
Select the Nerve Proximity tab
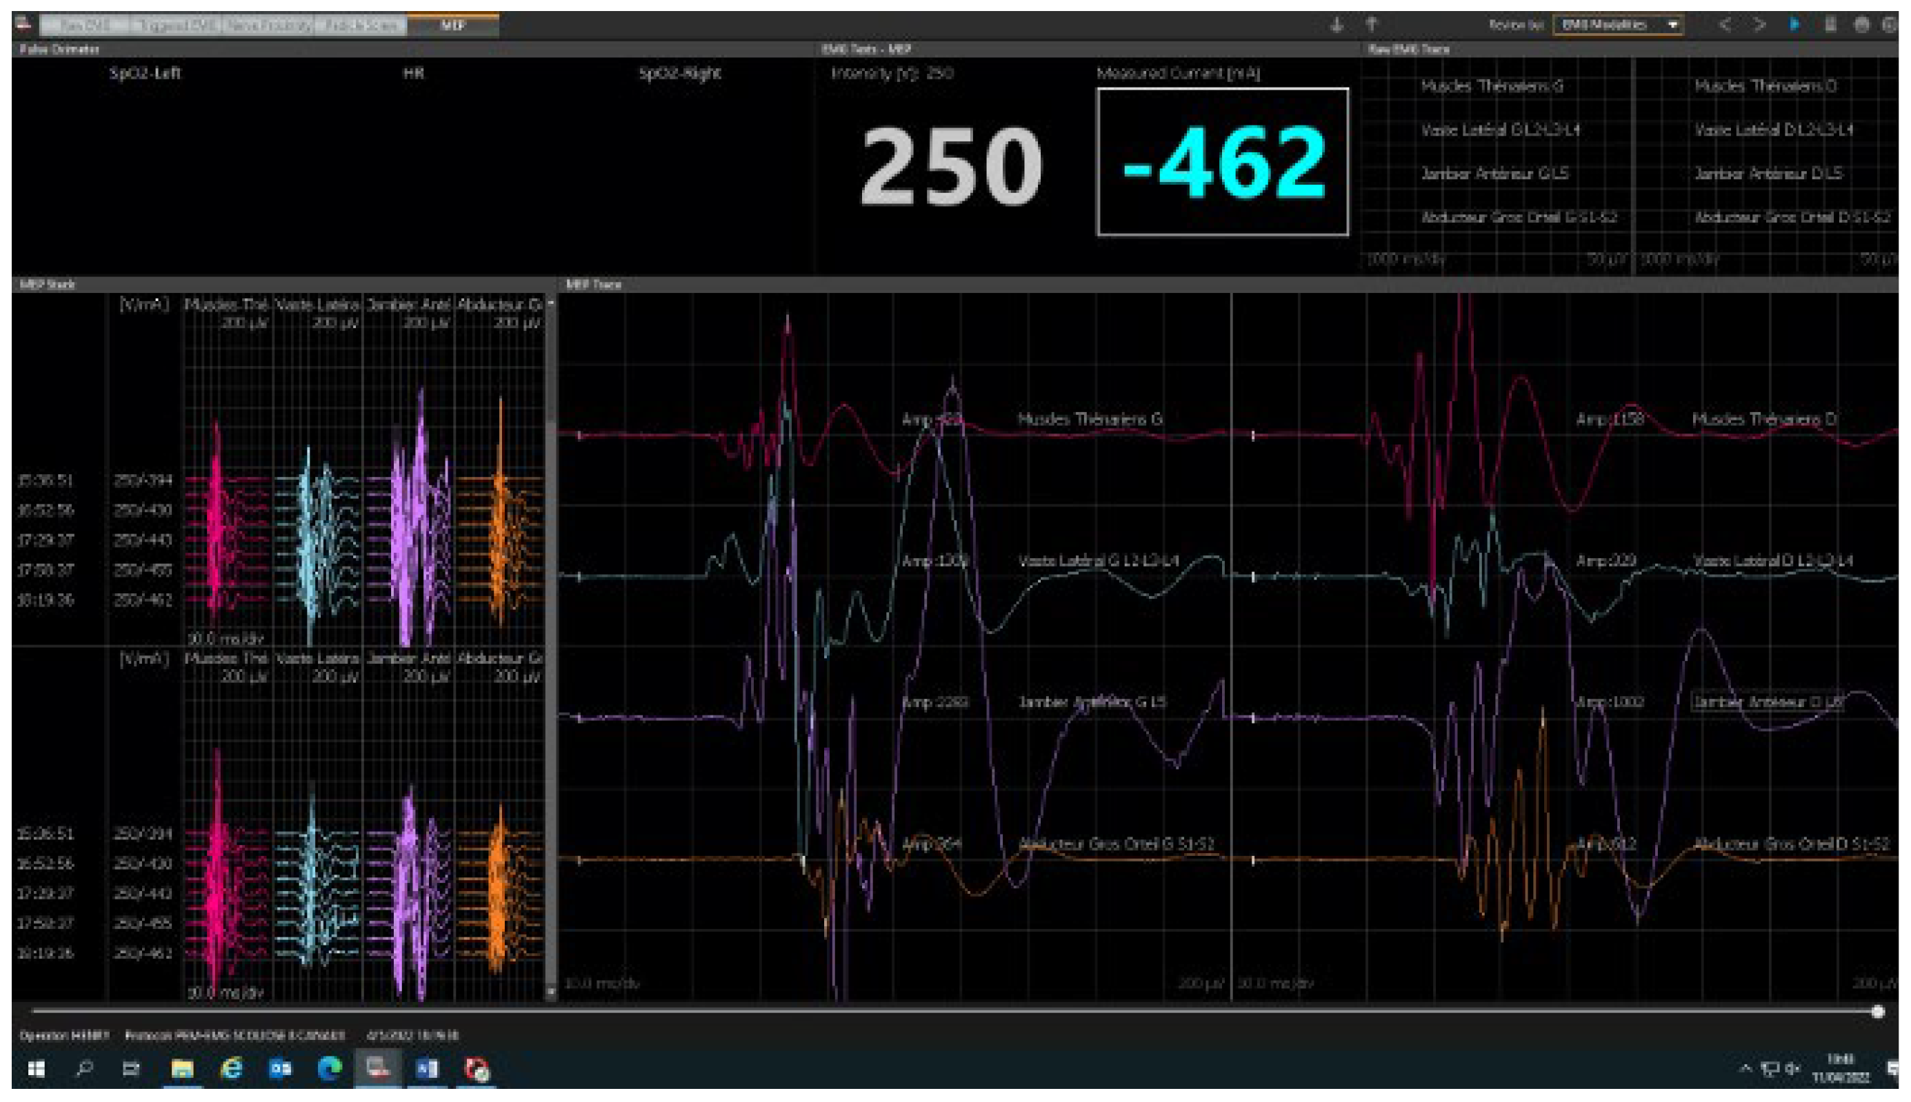[x=269, y=25]
